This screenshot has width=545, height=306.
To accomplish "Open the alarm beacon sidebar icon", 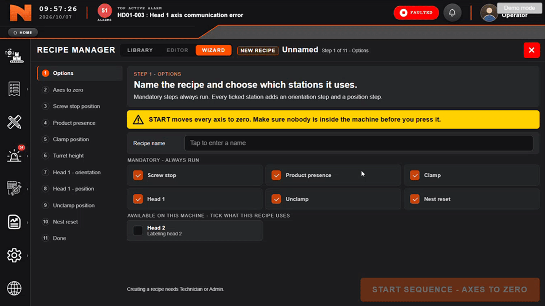I will 14,155.
